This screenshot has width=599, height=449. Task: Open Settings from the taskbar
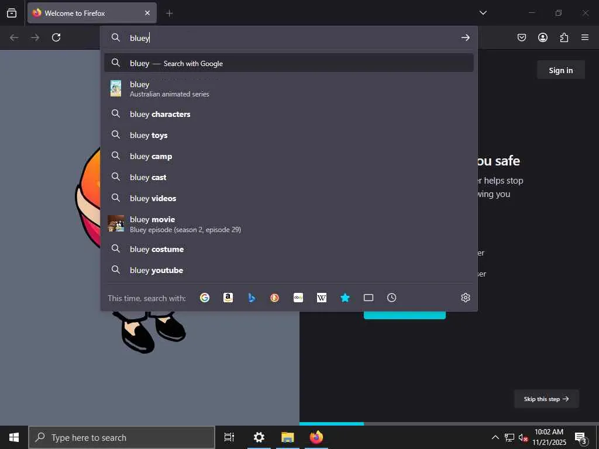(259, 437)
